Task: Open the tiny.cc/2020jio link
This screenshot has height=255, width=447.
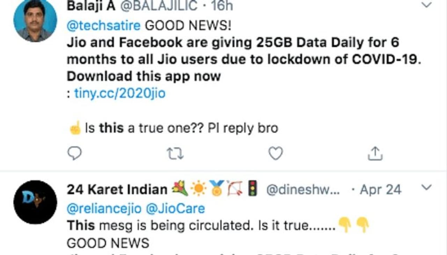Action: click(x=120, y=93)
